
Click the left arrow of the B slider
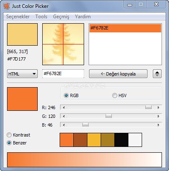pyautogui.click(x=63, y=125)
